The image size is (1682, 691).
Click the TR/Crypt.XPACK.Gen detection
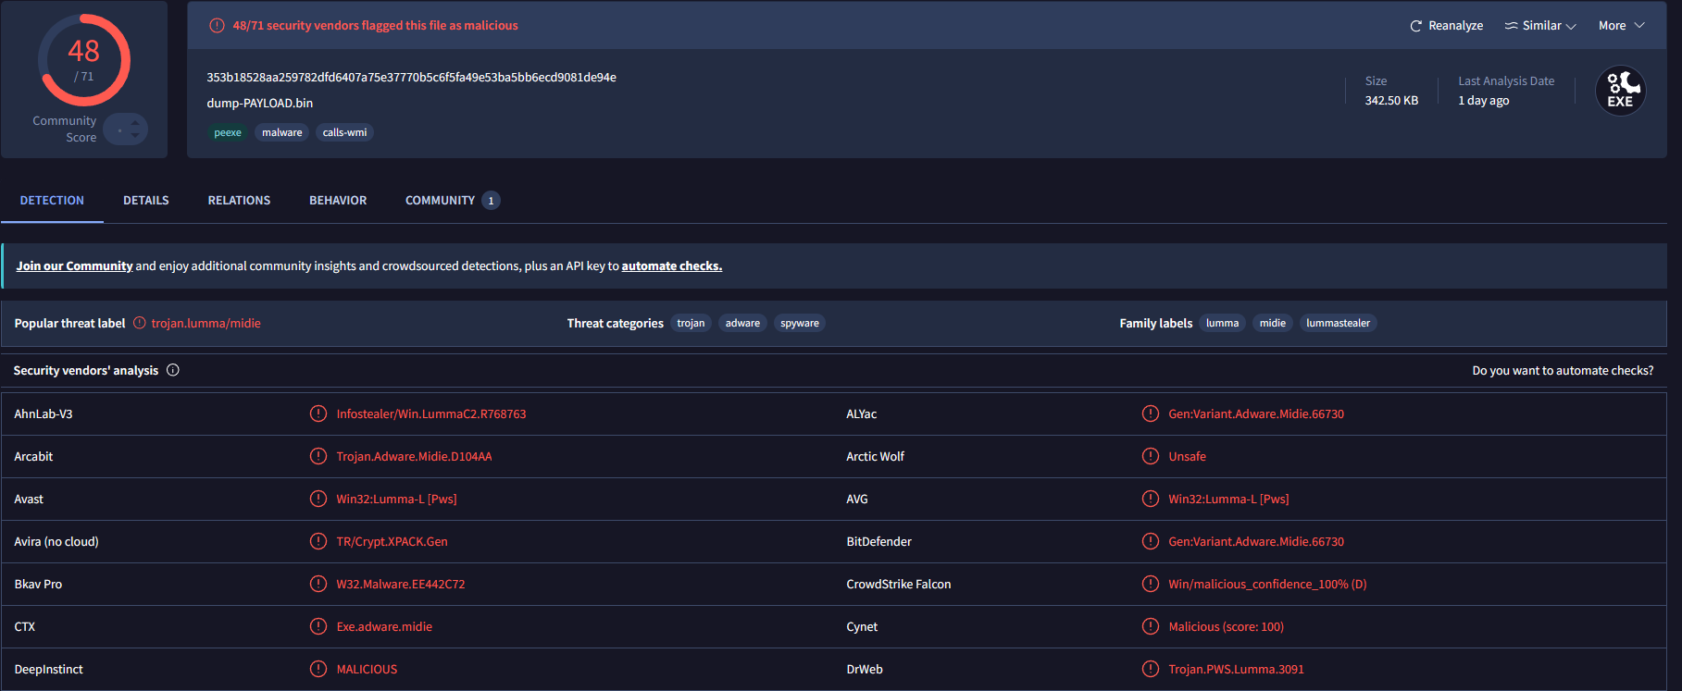(392, 541)
